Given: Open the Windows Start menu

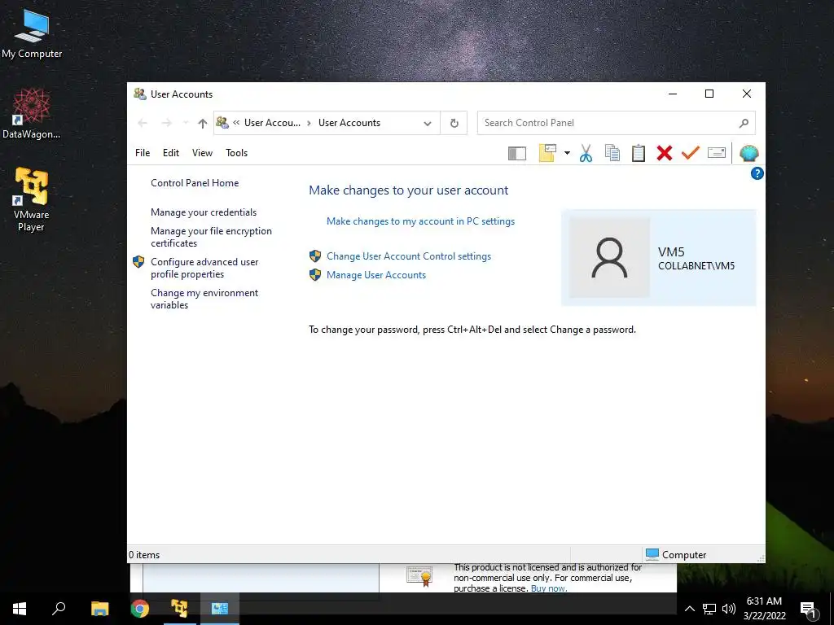Looking at the screenshot, I should pos(20,609).
